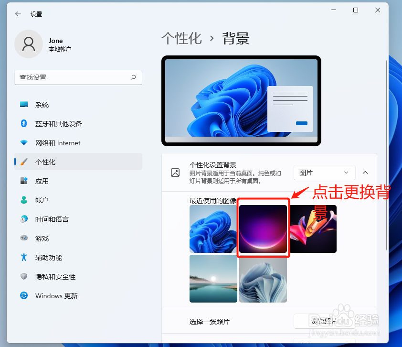Open 帐户 settings section
The height and width of the screenshot is (347, 402).
[x=78, y=200]
